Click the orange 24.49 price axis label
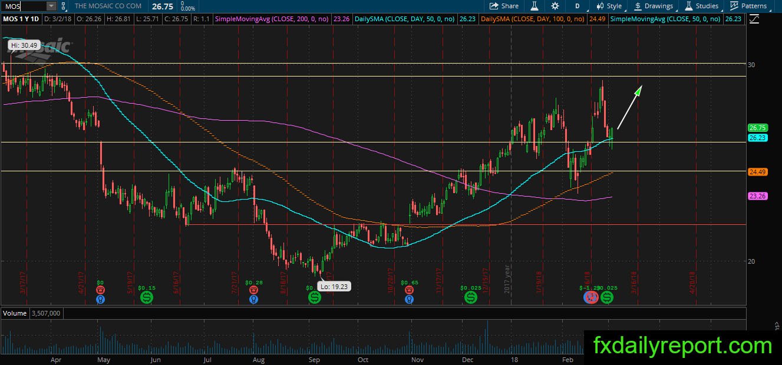Screen dimensions: 782x365 coord(757,172)
